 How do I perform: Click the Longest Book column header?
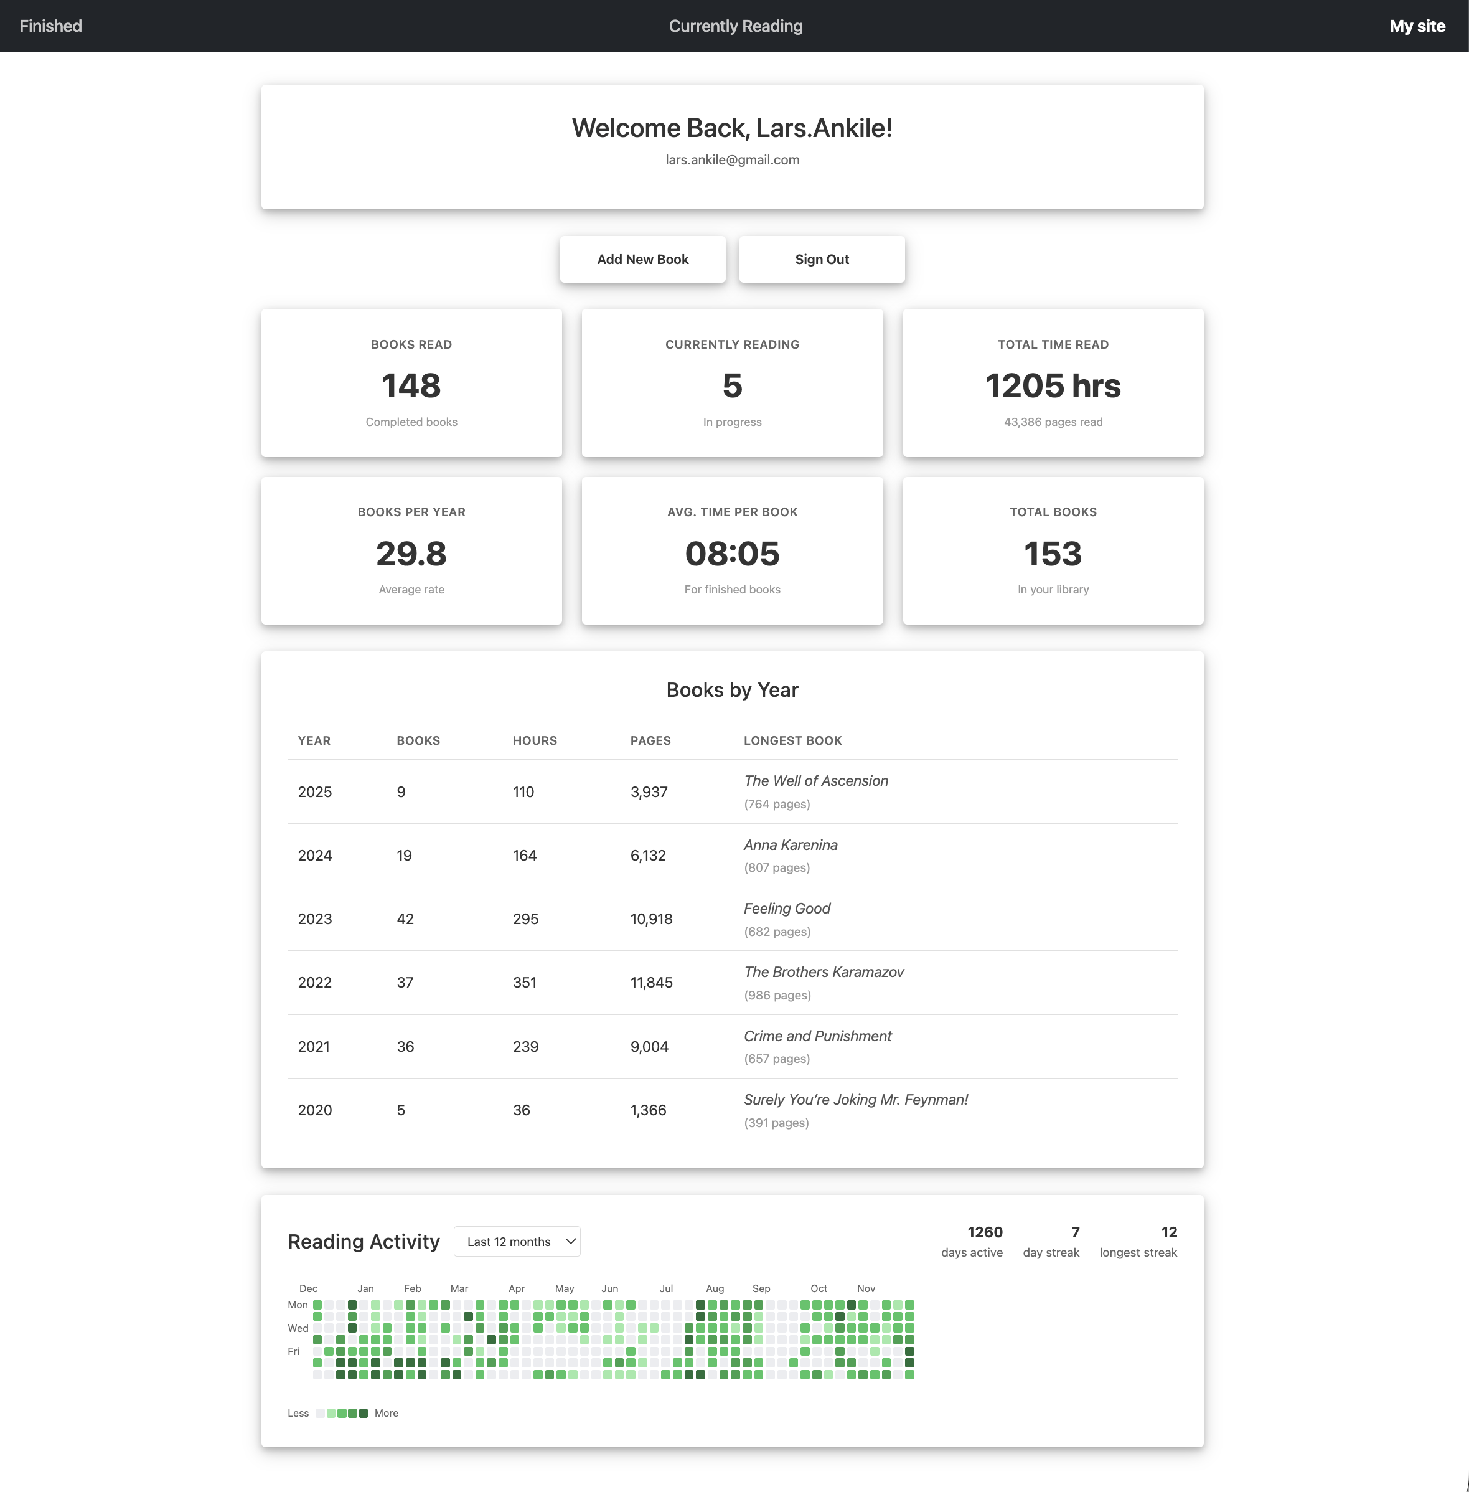[792, 740]
